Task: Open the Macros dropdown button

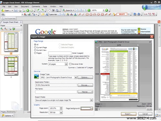Action: tap(85, 92)
